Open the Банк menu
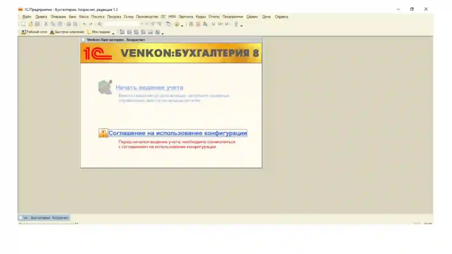 72,17
